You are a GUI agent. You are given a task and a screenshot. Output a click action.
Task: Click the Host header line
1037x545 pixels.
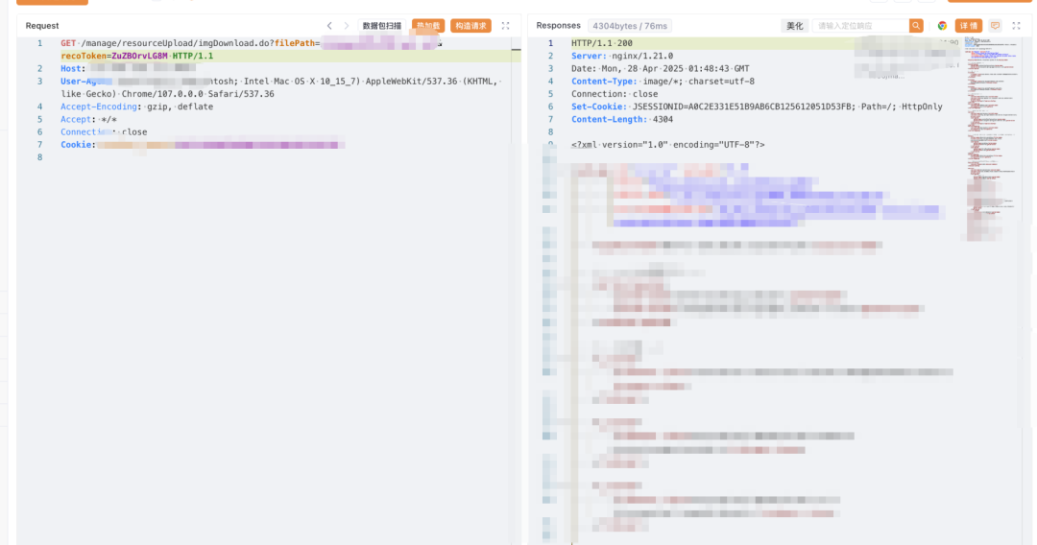click(129, 69)
